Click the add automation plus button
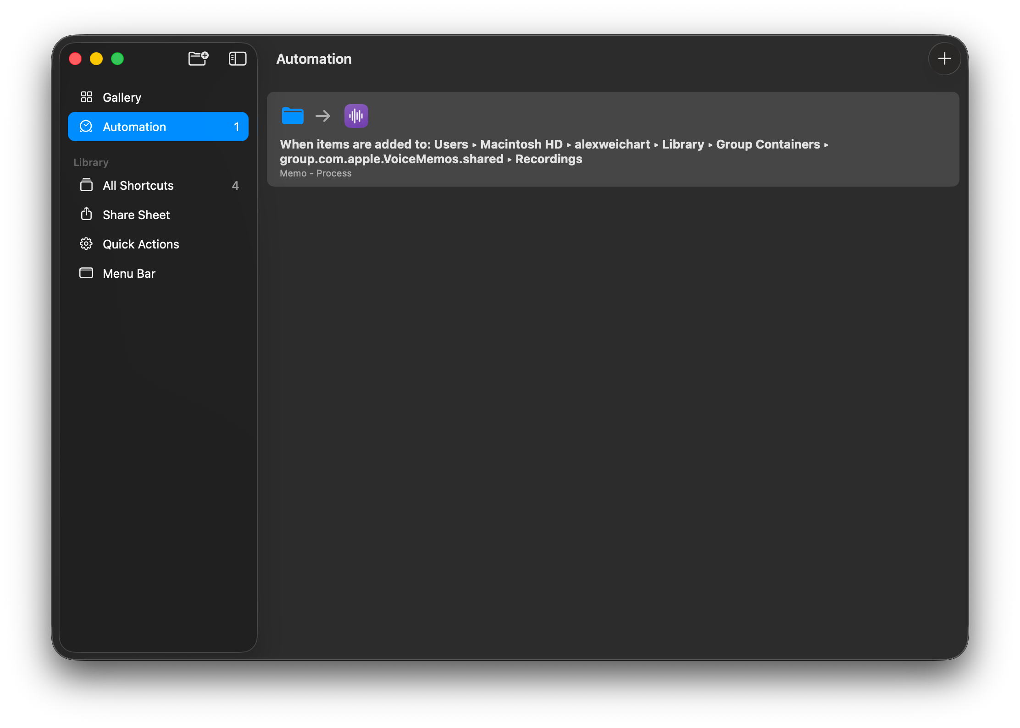Viewport: 1020px width, 728px height. point(944,59)
